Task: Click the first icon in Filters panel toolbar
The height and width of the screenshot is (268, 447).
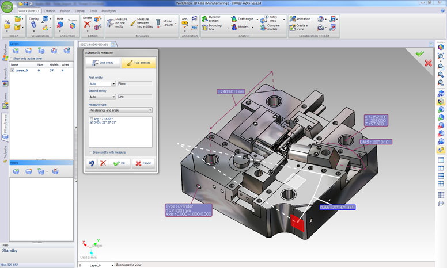Action: [16, 171]
